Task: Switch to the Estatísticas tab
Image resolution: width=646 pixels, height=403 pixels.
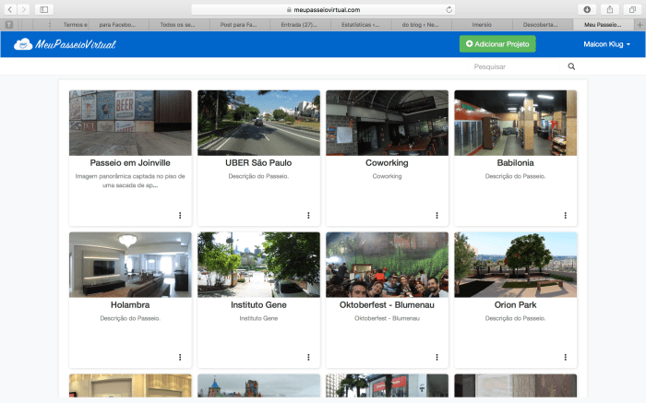Action: point(361,25)
